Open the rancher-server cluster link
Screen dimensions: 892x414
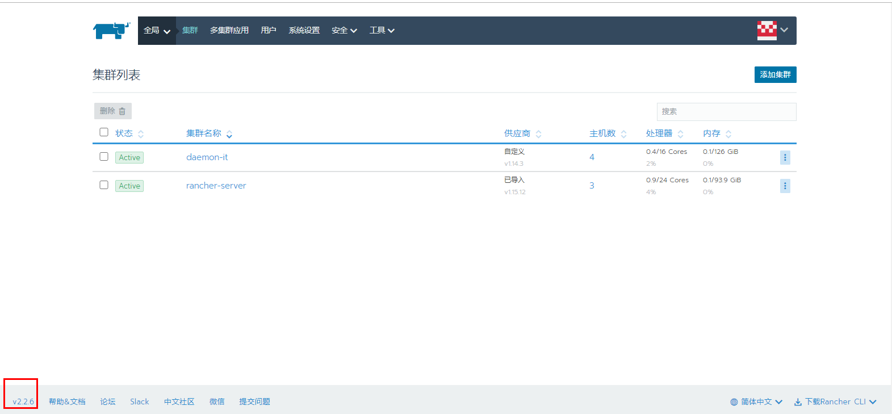pos(216,186)
